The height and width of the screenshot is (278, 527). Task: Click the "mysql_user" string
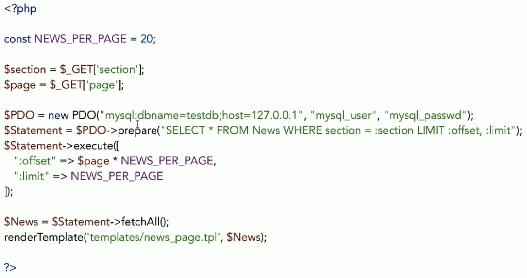[344, 116]
